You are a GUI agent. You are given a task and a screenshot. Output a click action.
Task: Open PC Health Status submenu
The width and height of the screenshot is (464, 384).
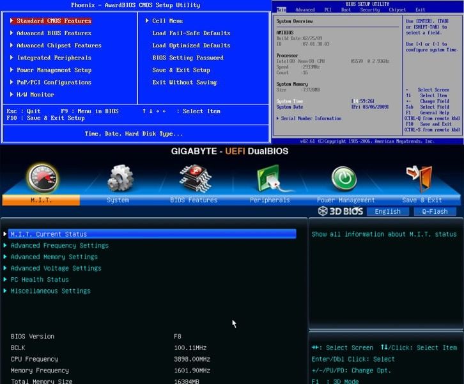[x=40, y=280]
